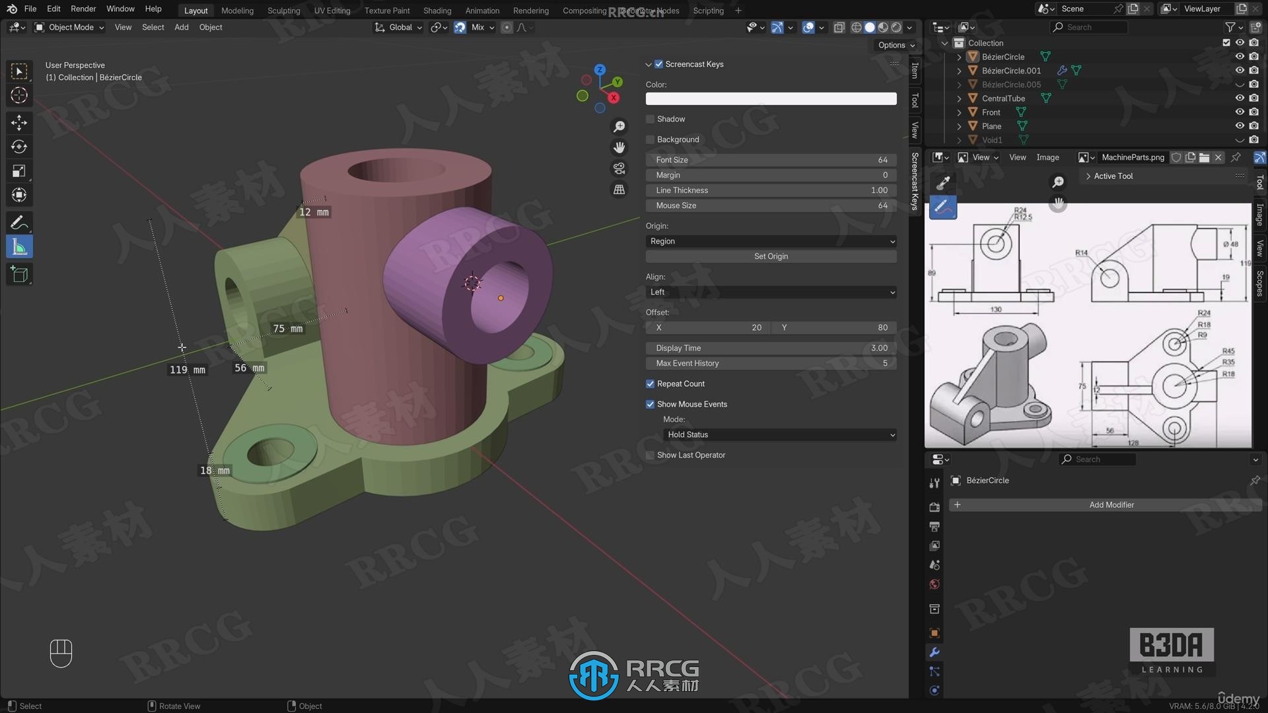This screenshot has width=1268, height=713.
Task: Open the viewport Add menu
Action: pyautogui.click(x=181, y=27)
